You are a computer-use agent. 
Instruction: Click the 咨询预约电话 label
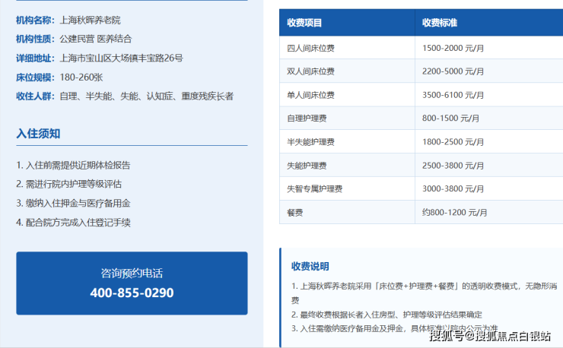pyautogui.click(x=132, y=274)
